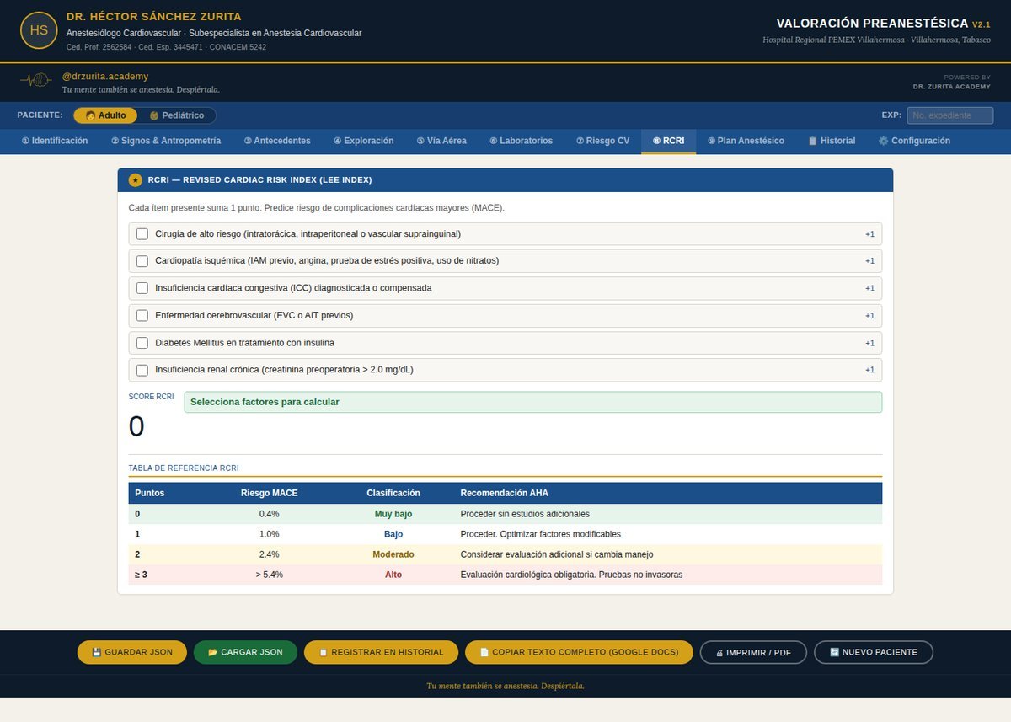Click the 2.4% MACE risk cell
The image size is (1011, 722).
pyautogui.click(x=270, y=554)
